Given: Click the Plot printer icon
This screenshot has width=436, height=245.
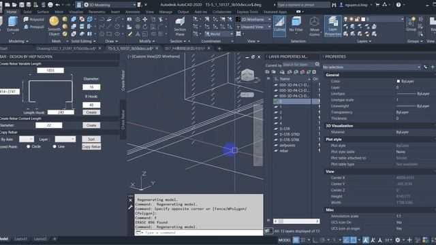Looking at the screenshot, I should (50, 5).
